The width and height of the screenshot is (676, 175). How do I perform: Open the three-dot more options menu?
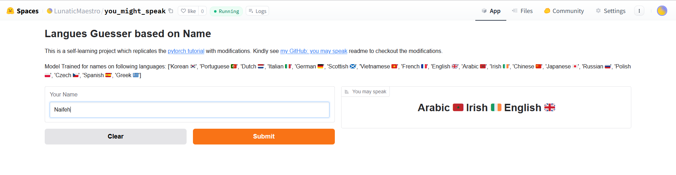point(639,11)
